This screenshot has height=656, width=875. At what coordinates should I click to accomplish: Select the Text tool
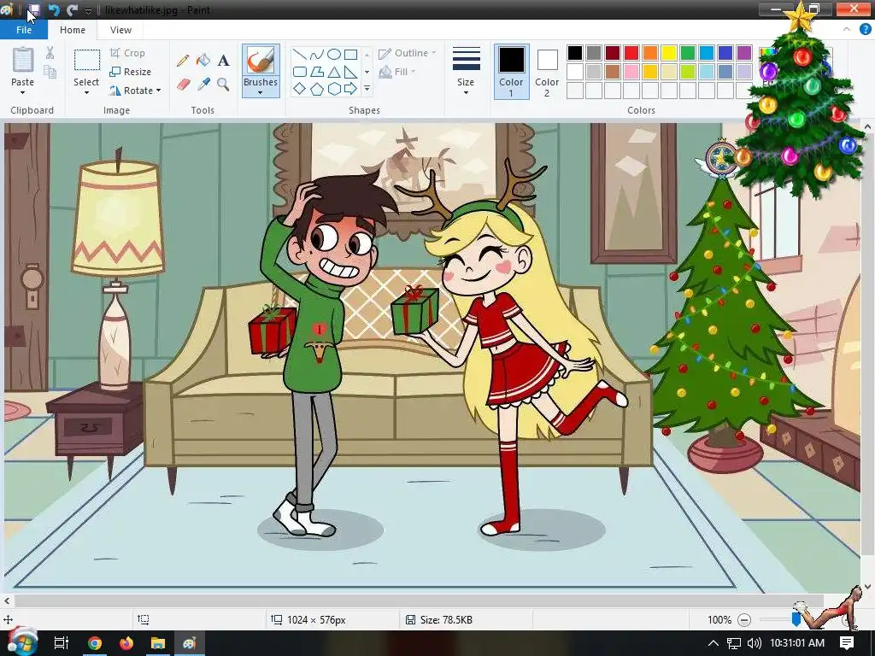(223, 61)
